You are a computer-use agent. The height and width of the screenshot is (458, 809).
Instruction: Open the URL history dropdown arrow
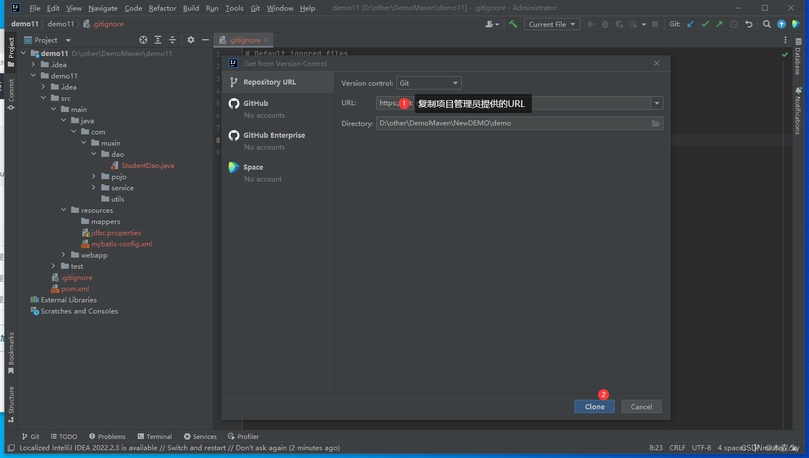tap(657, 103)
